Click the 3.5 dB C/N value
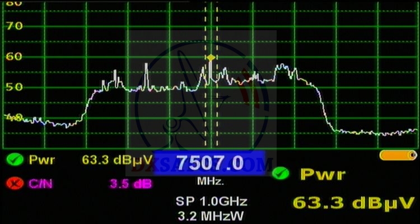 pyautogui.click(x=130, y=184)
